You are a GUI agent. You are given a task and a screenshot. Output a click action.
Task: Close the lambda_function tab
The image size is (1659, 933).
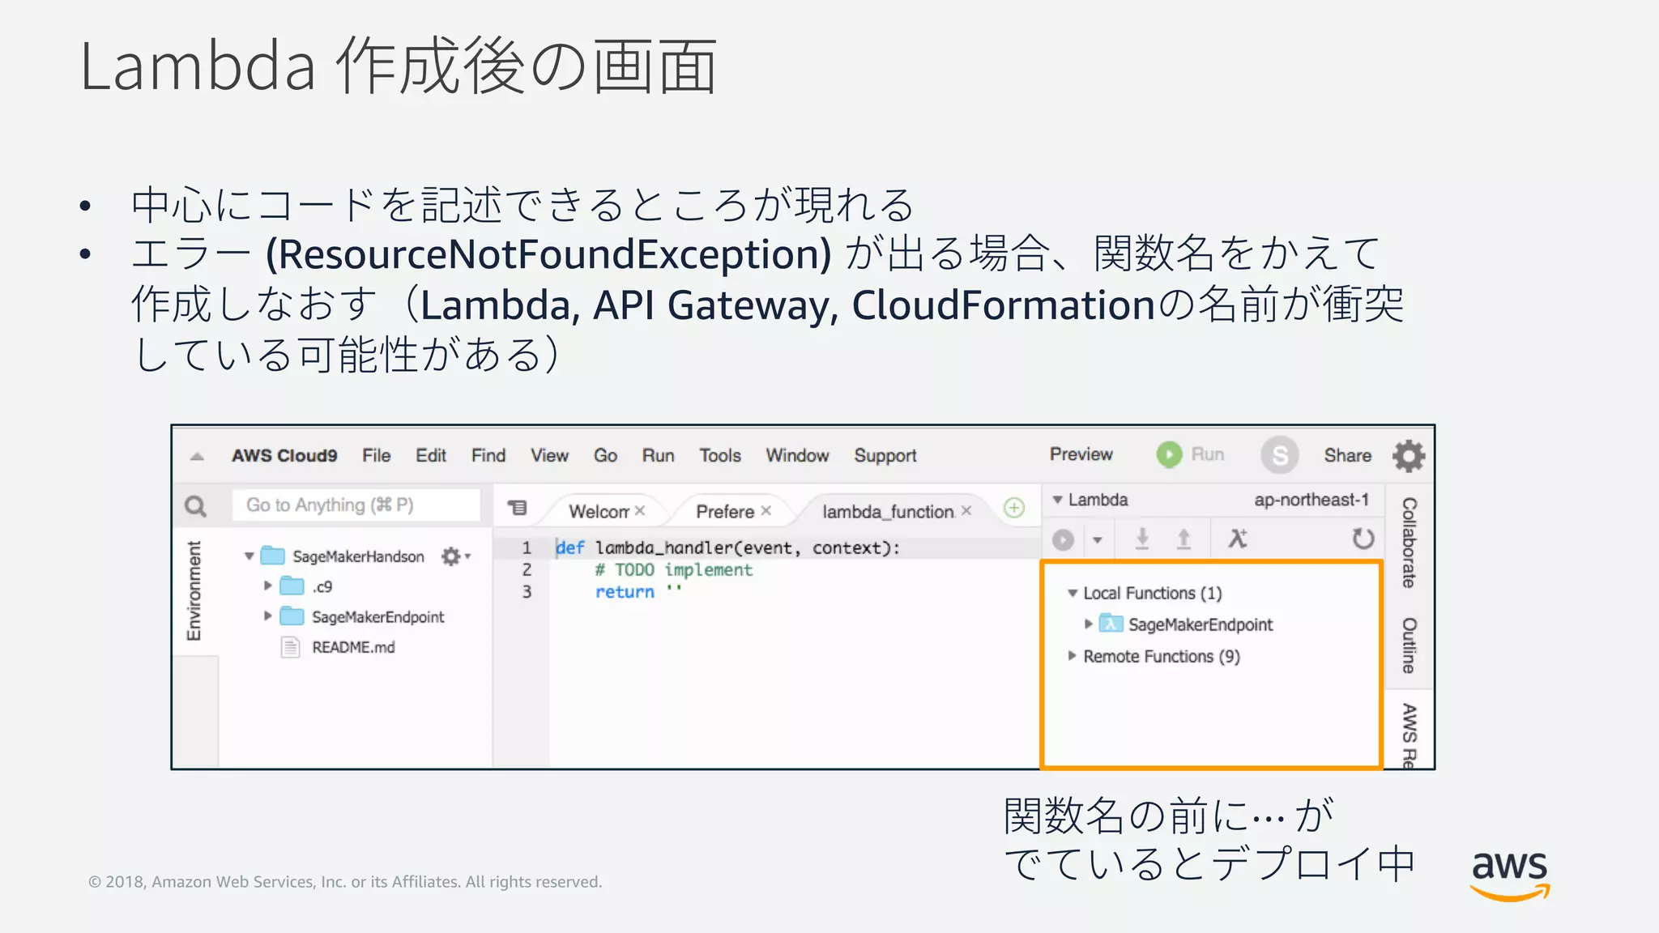coord(966,511)
